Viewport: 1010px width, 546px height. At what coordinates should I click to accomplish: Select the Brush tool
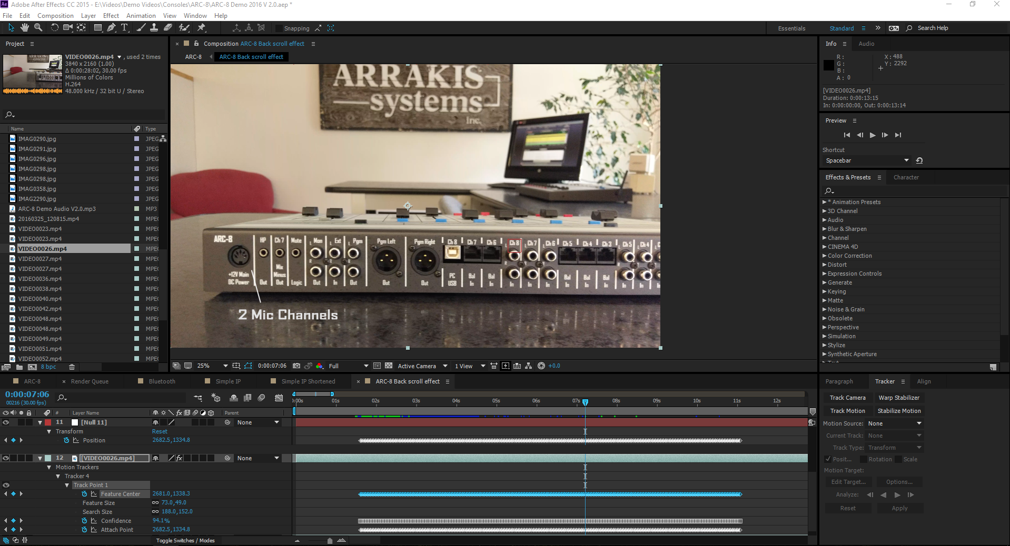point(141,28)
